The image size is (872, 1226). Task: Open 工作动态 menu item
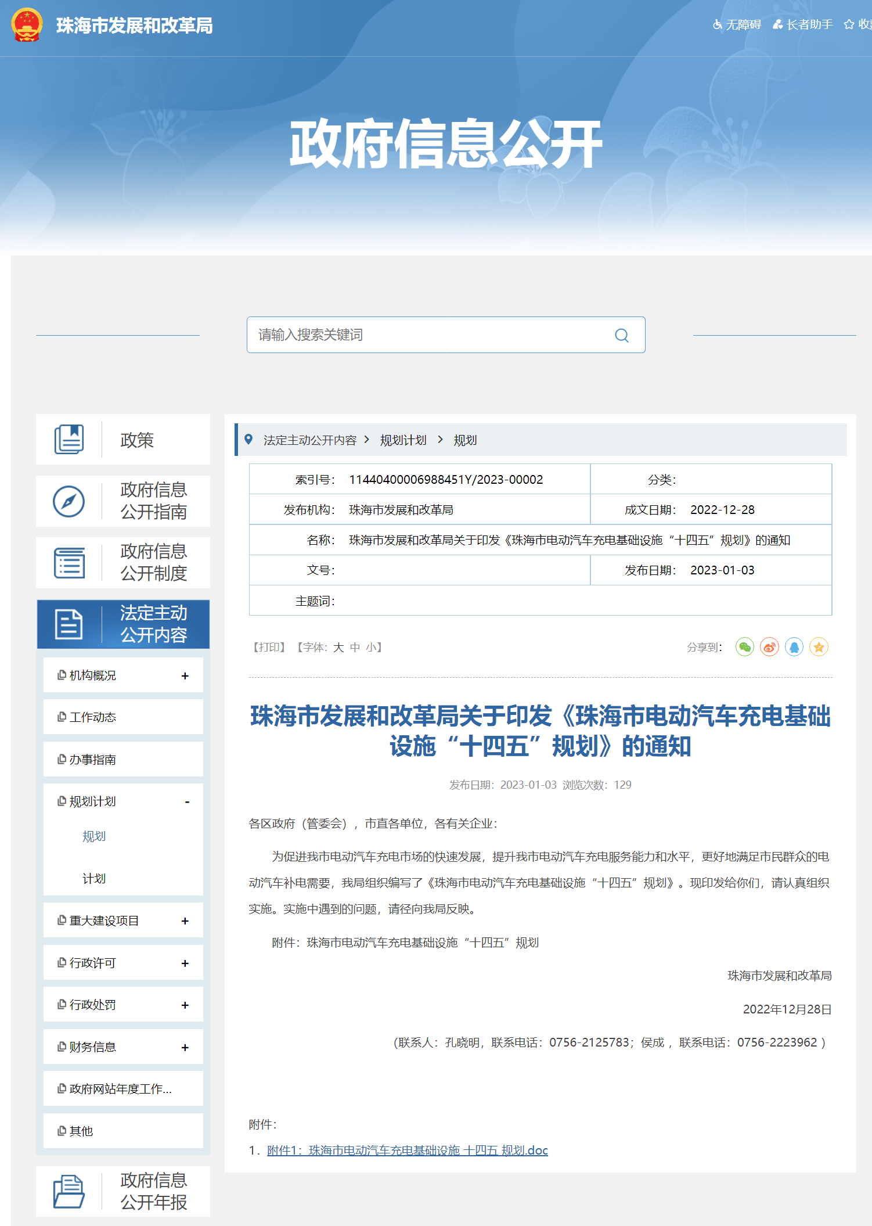[93, 717]
